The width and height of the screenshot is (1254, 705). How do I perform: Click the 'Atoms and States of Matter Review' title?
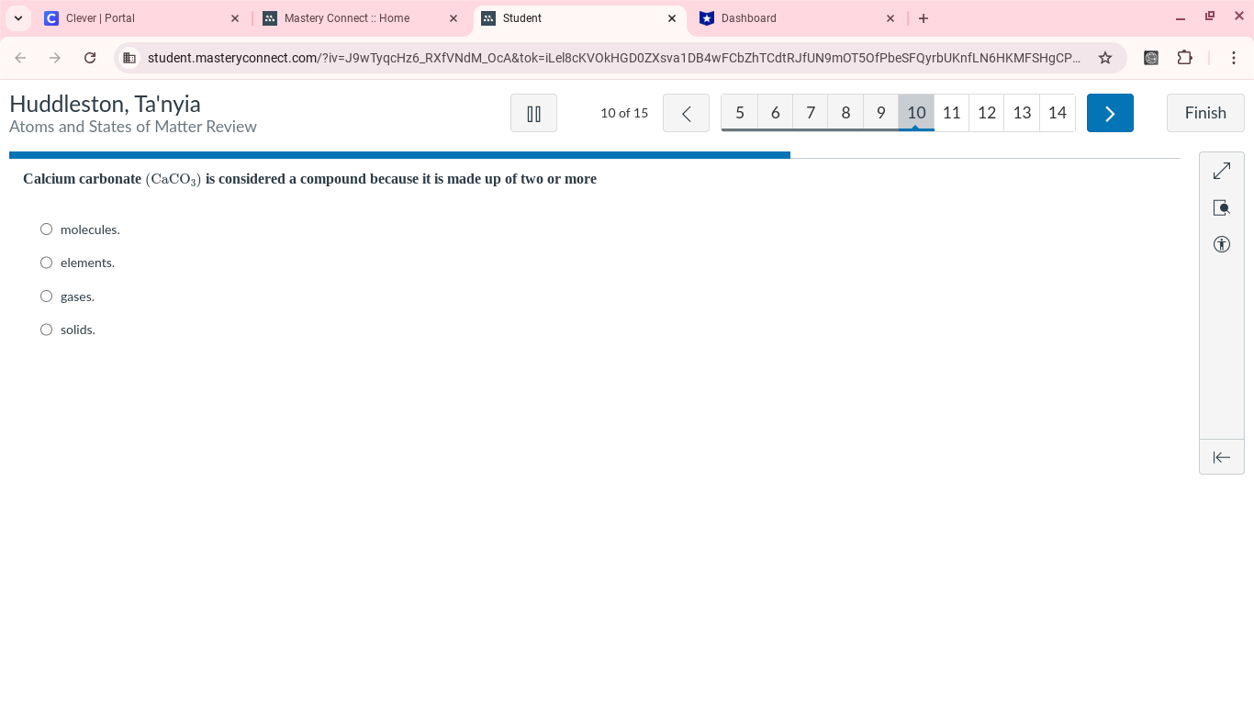coord(133,127)
